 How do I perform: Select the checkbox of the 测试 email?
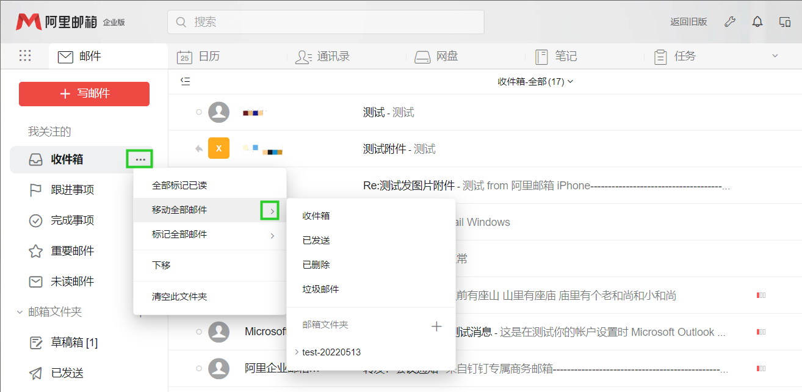click(198, 112)
